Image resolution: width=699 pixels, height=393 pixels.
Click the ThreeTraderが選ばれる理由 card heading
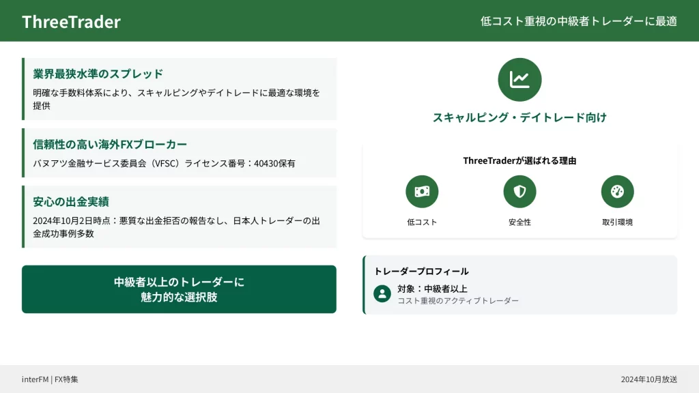coord(519,161)
